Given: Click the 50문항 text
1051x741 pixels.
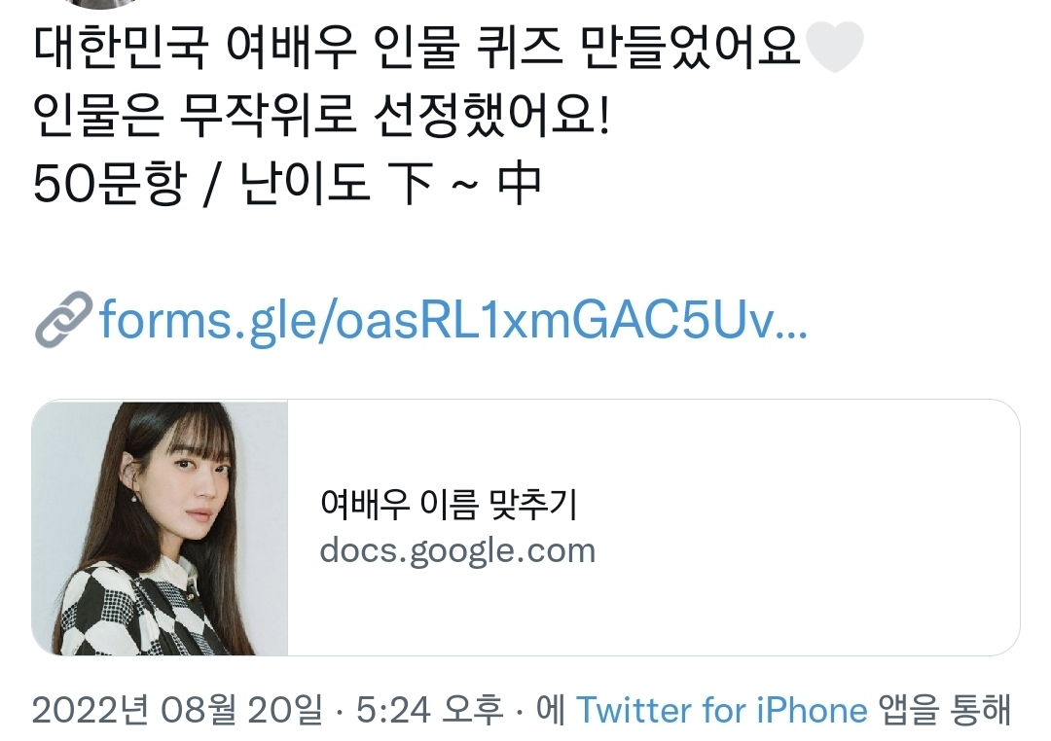Looking at the screenshot, I should (x=109, y=183).
